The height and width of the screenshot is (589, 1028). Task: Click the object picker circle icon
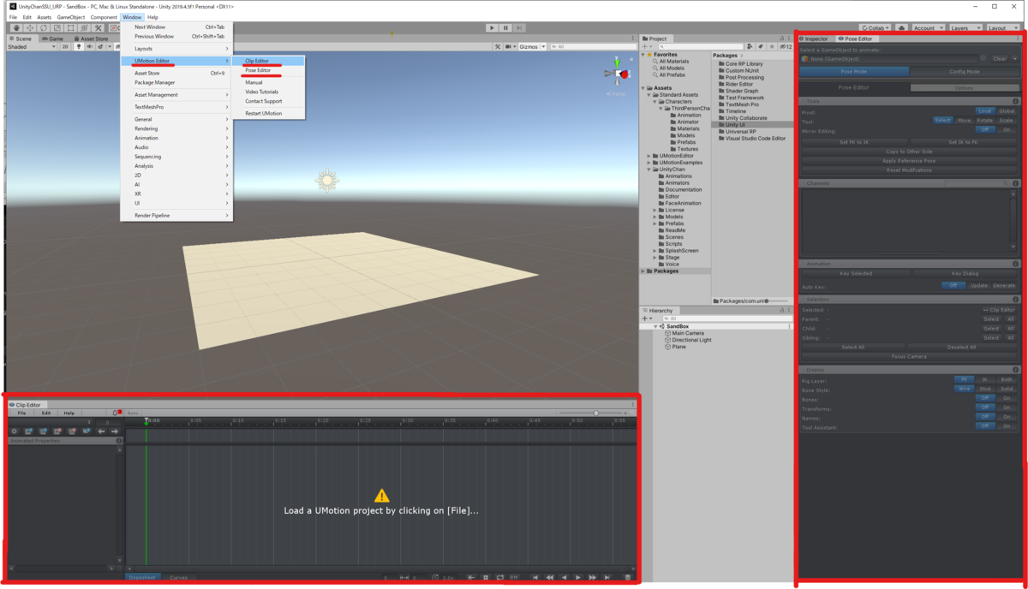point(983,59)
